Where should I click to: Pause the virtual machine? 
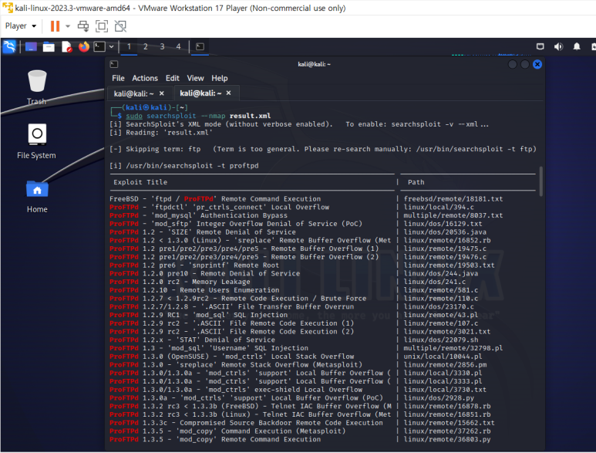(x=55, y=26)
